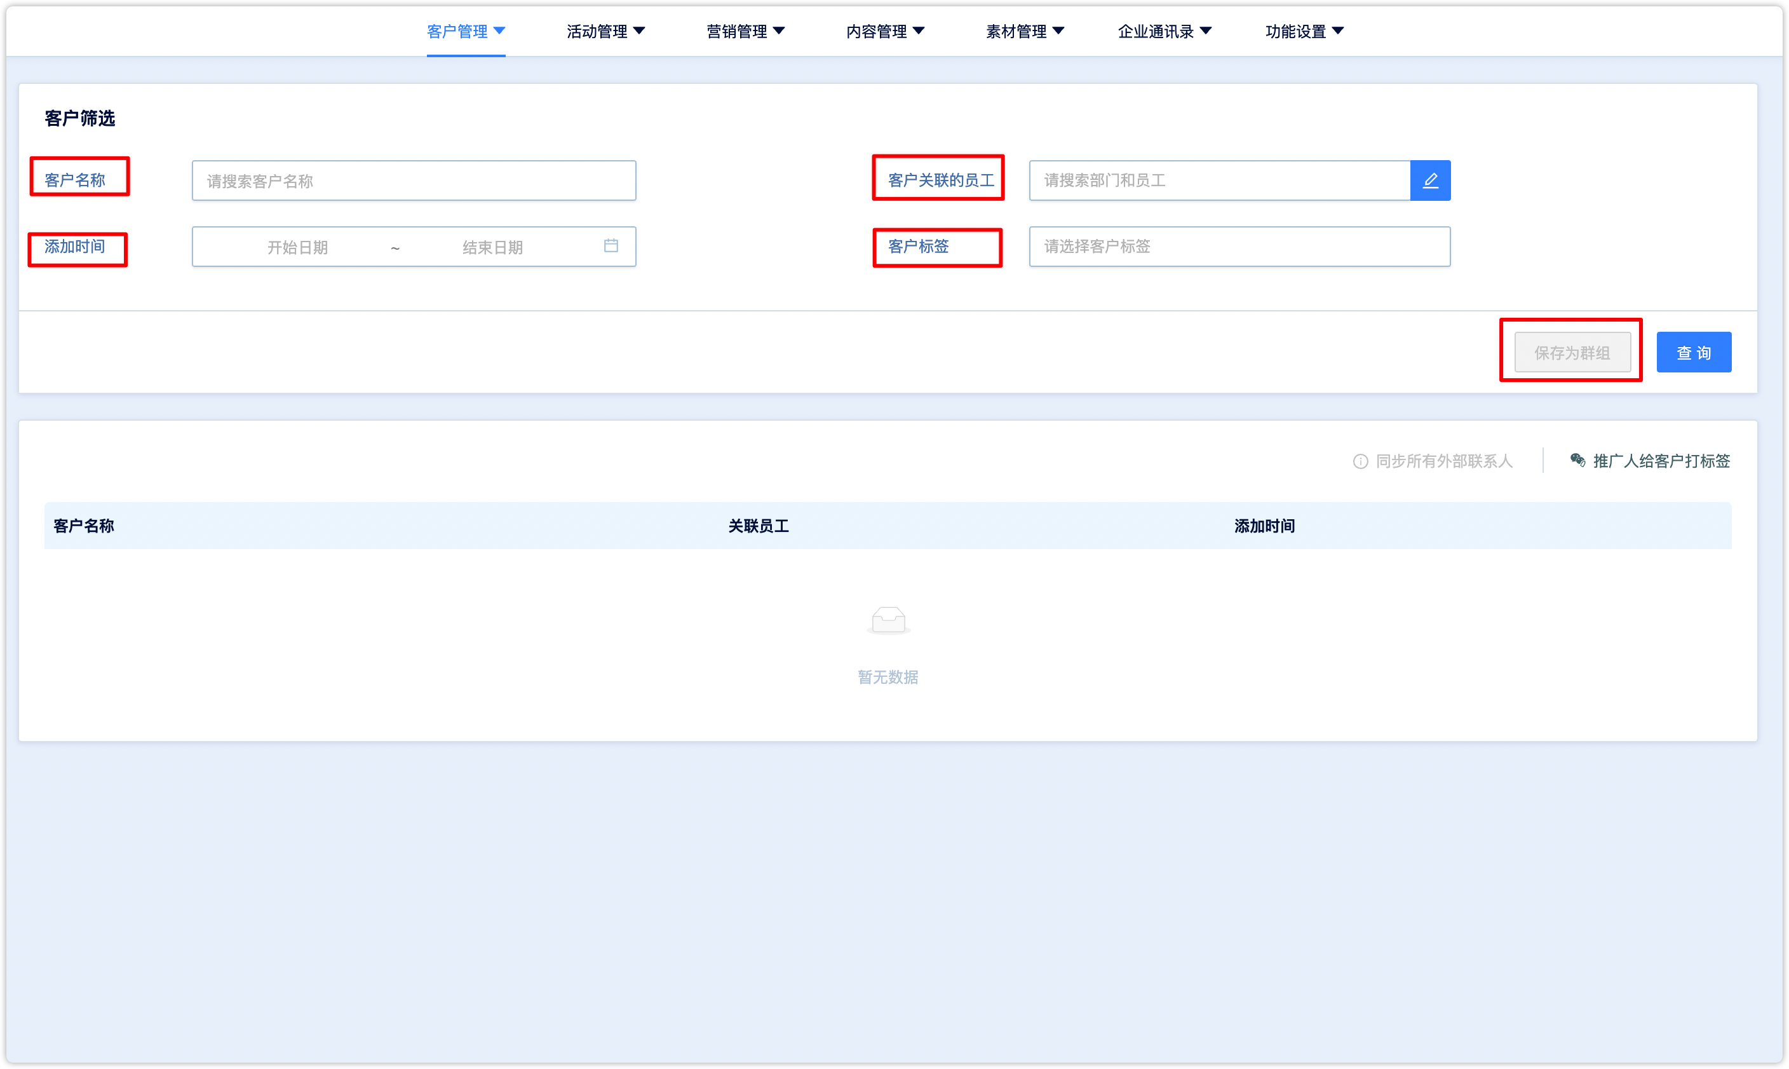Click the blue 查询 button
Image resolution: width=1789 pixels, height=1069 pixels.
(x=1693, y=352)
